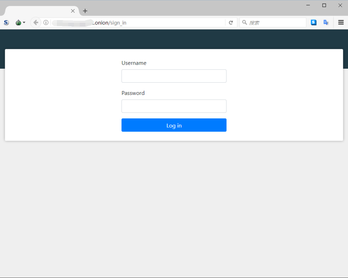Focus the Password input field
Viewport: 348px width, 278px height.
(174, 106)
